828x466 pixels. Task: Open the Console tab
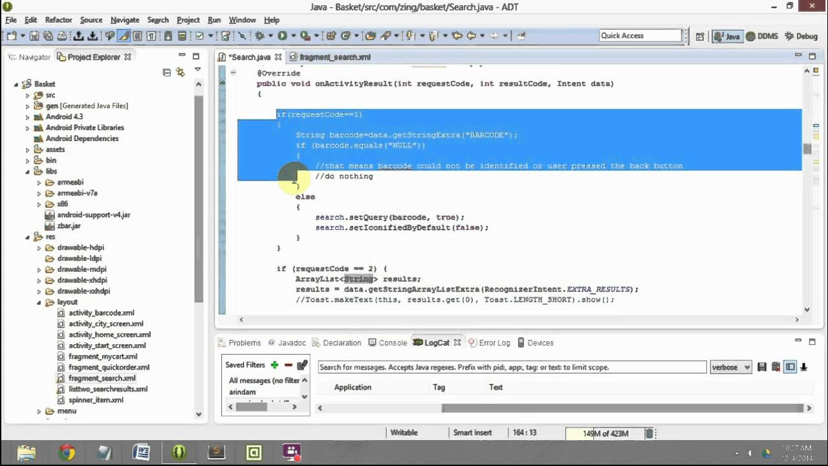(x=387, y=342)
